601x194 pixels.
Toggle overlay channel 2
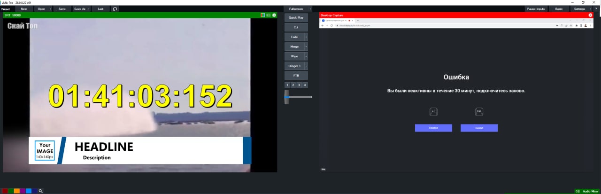pyautogui.click(x=293, y=85)
